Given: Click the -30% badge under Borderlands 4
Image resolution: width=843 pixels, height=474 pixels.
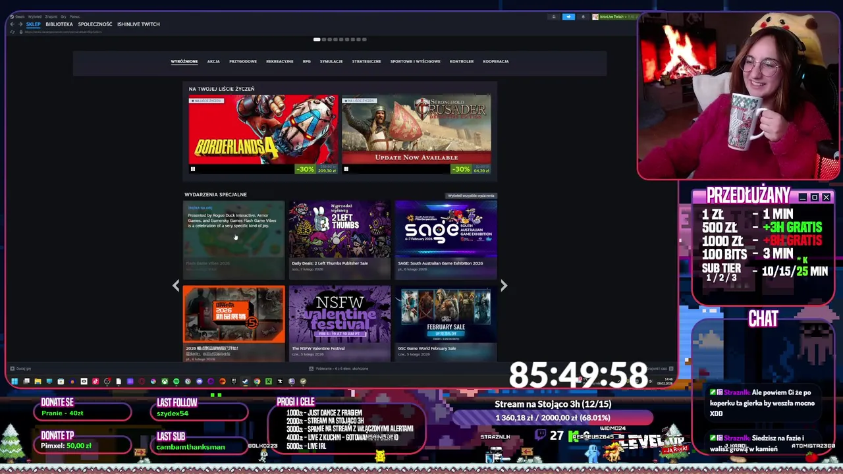Looking at the screenshot, I should coord(306,169).
